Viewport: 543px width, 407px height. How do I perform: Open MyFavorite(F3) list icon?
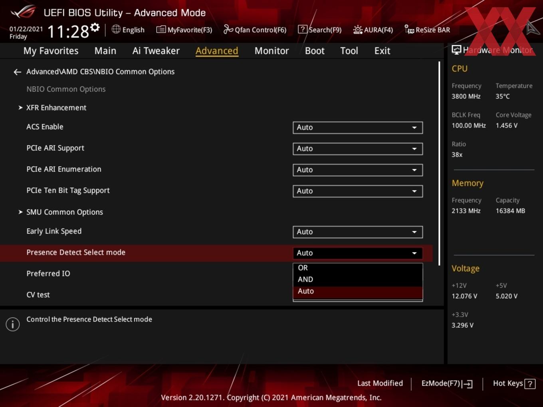coord(161,30)
